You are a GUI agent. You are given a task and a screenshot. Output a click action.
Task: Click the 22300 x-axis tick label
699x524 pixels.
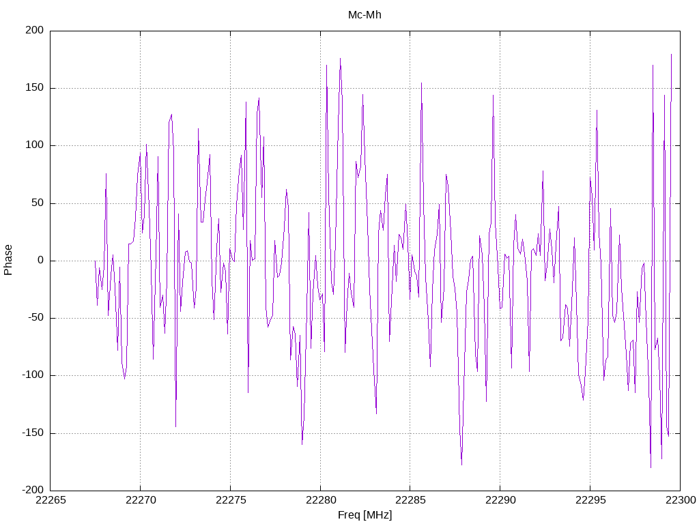(681, 500)
